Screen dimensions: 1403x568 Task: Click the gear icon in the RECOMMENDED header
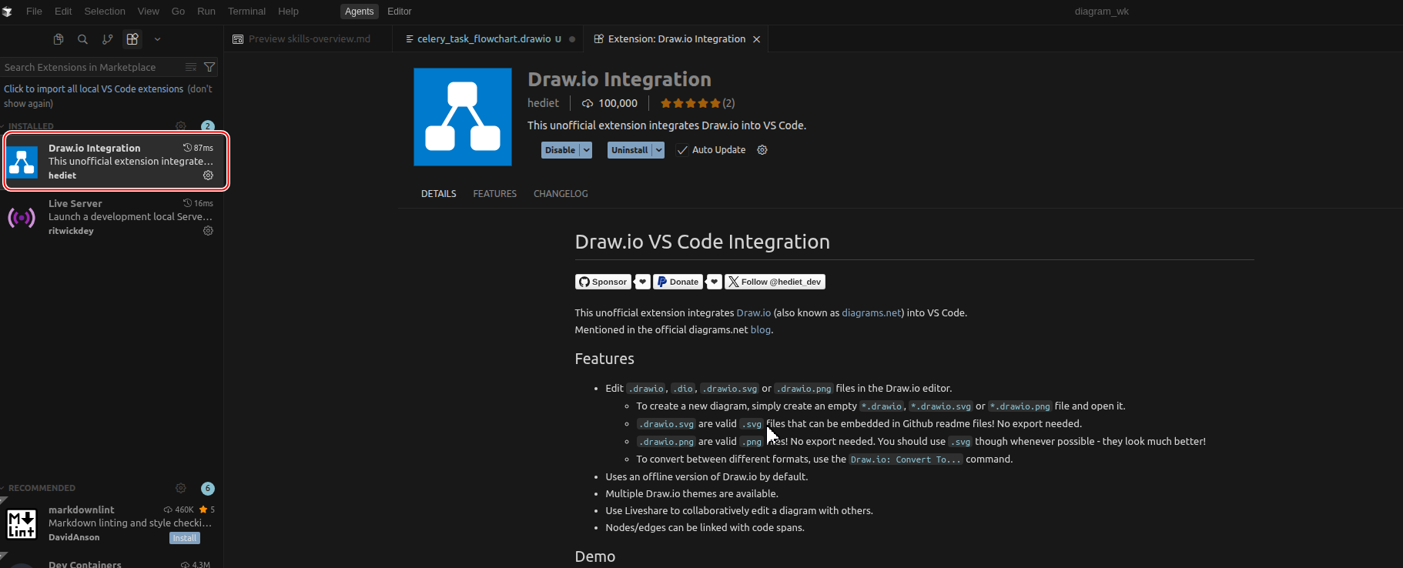pyautogui.click(x=181, y=488)
